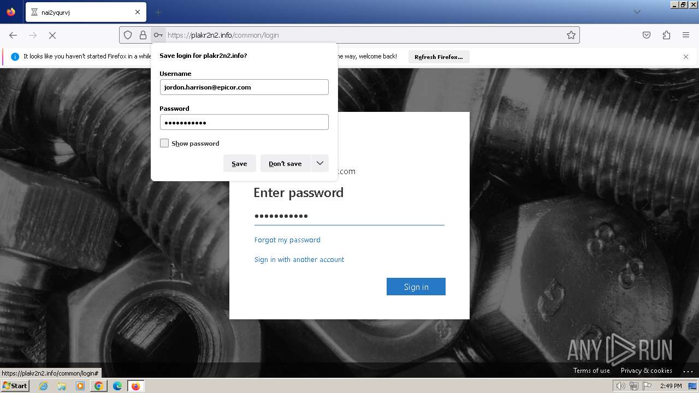Click the saved password key icon

[158, 35]
